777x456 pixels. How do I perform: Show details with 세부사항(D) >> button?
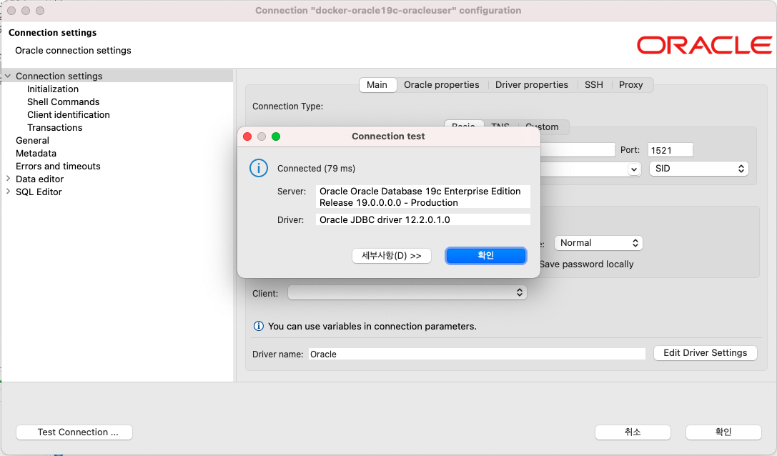[392, 256]
